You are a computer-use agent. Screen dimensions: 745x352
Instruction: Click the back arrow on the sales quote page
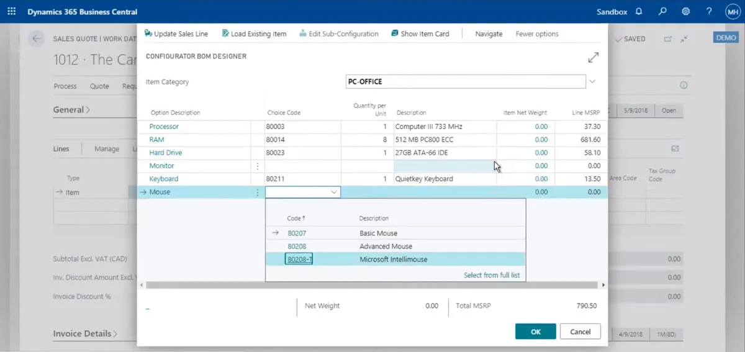pos(36,38)
